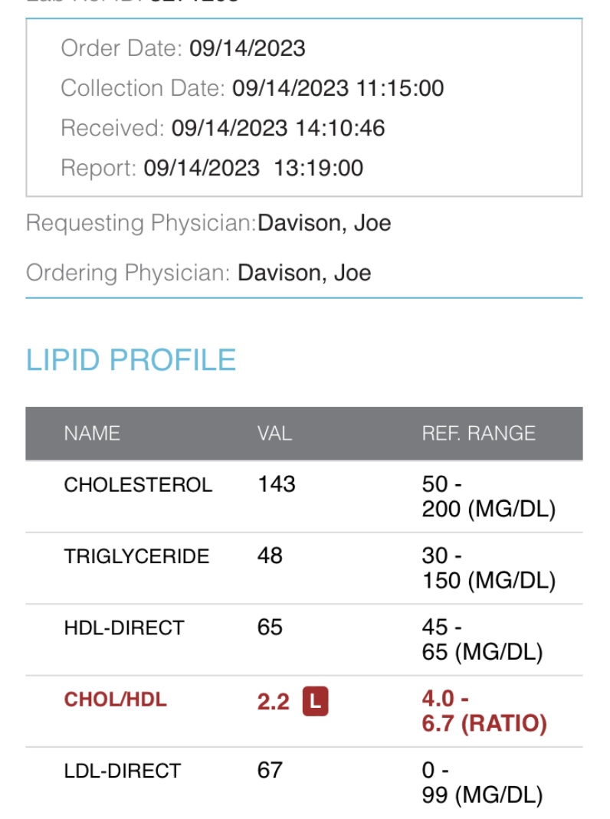Click the Order Date value 09/14/2023

point(248,48)
